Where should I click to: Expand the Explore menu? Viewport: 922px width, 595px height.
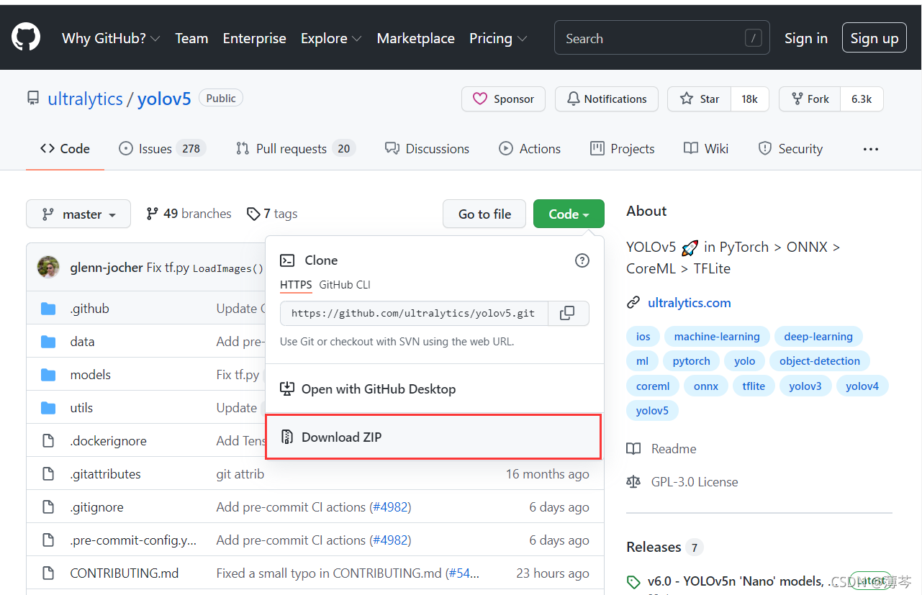pos(331,38)
